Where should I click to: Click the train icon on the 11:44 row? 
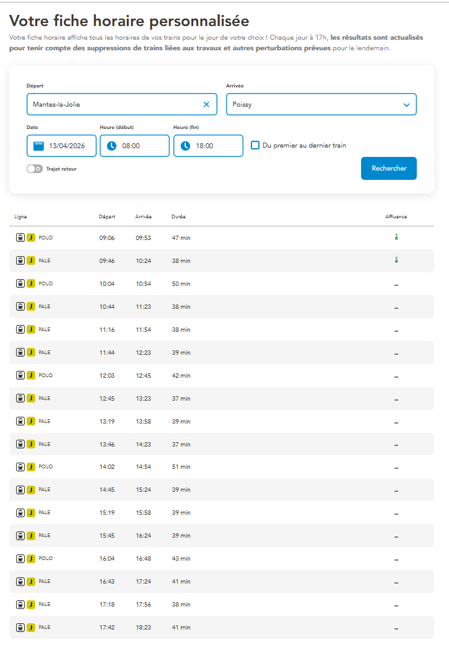click(20, 352)
